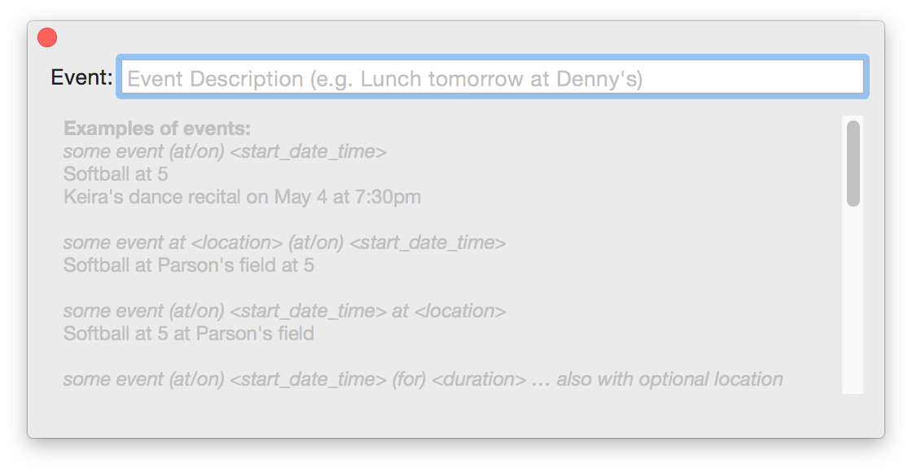The height and width of the screenshot is (472, 912).
Task: Click the "Examples of events:" heading
Action: pos(157,128)
